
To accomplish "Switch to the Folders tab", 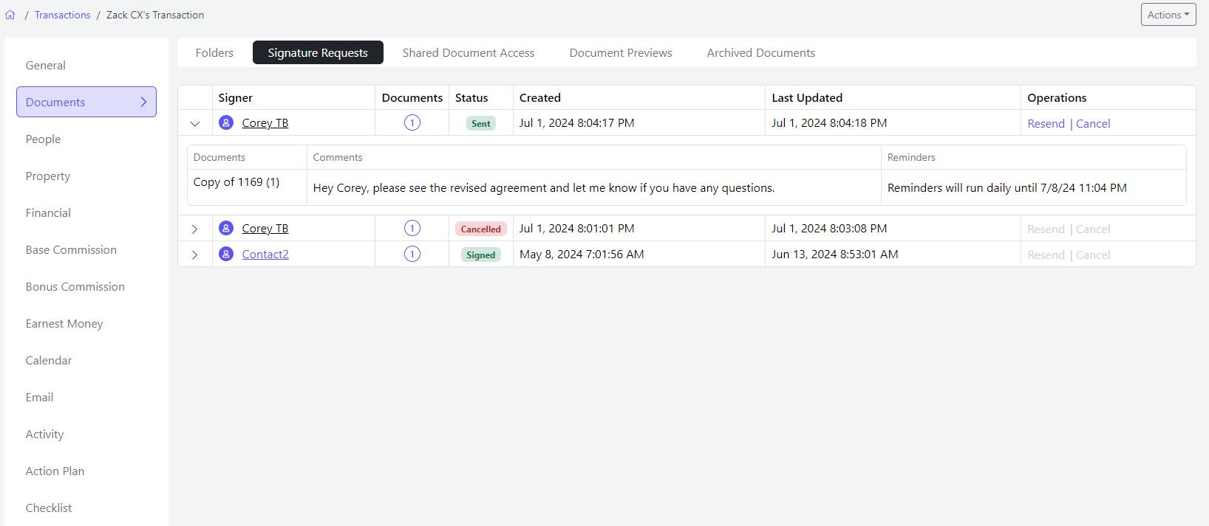I will point(214,52).
